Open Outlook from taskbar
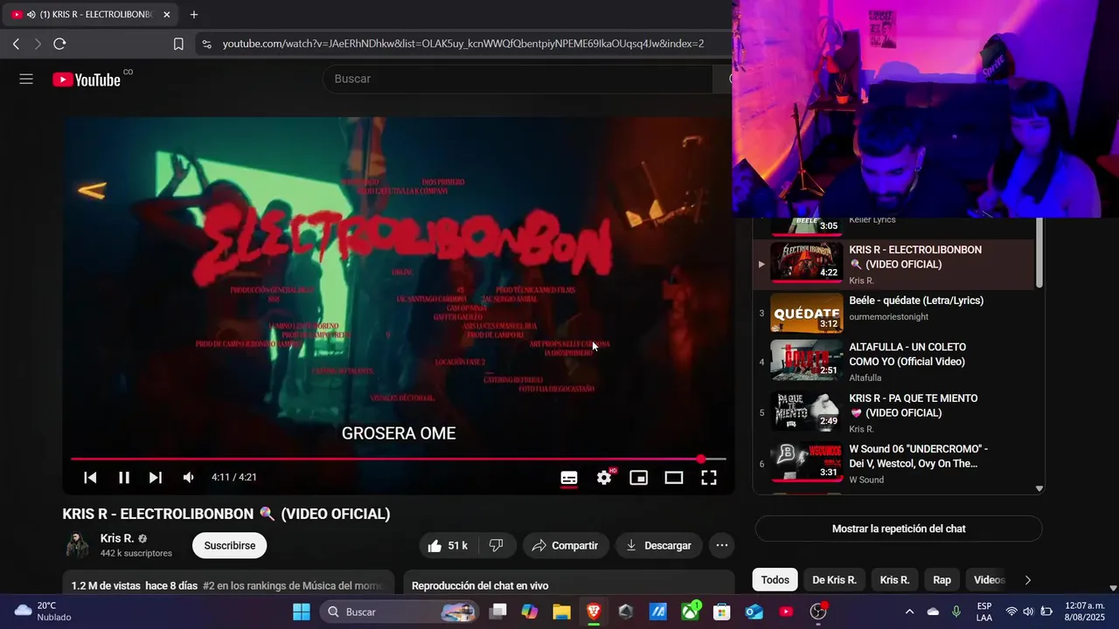This screenshot has height=629, width=1119. [754, 612]
